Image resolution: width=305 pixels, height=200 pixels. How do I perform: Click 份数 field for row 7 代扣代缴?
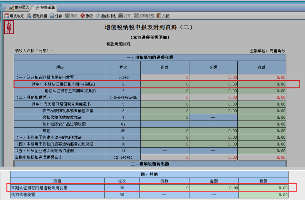(165, 117)
